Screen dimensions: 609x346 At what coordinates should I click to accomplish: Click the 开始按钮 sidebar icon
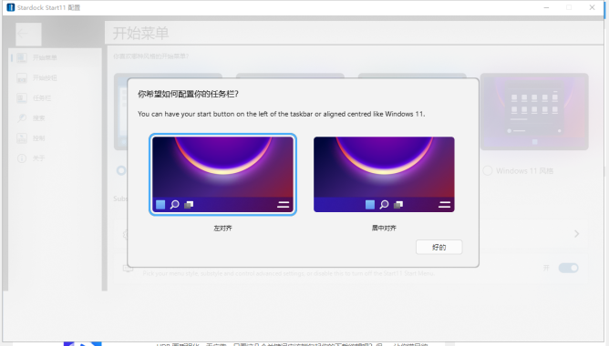22,78
